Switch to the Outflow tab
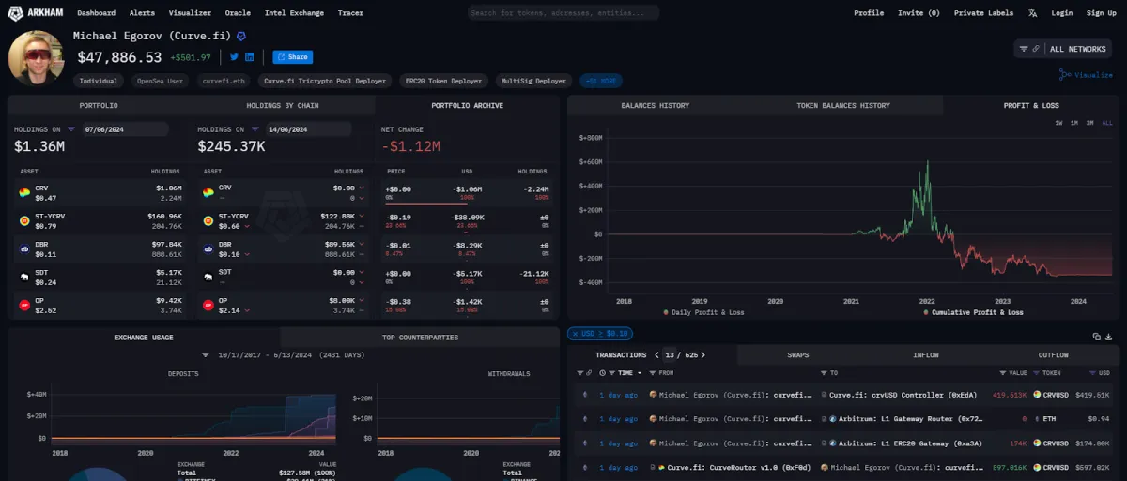1127x481 pixels. pos(1053,355)
